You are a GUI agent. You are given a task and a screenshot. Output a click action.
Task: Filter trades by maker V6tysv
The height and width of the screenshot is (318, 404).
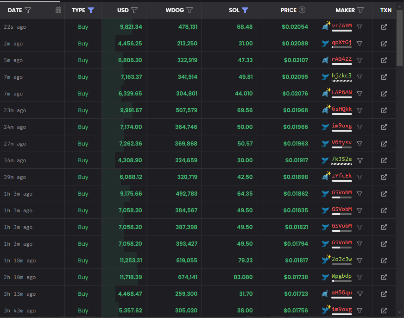tap(360, 144)
